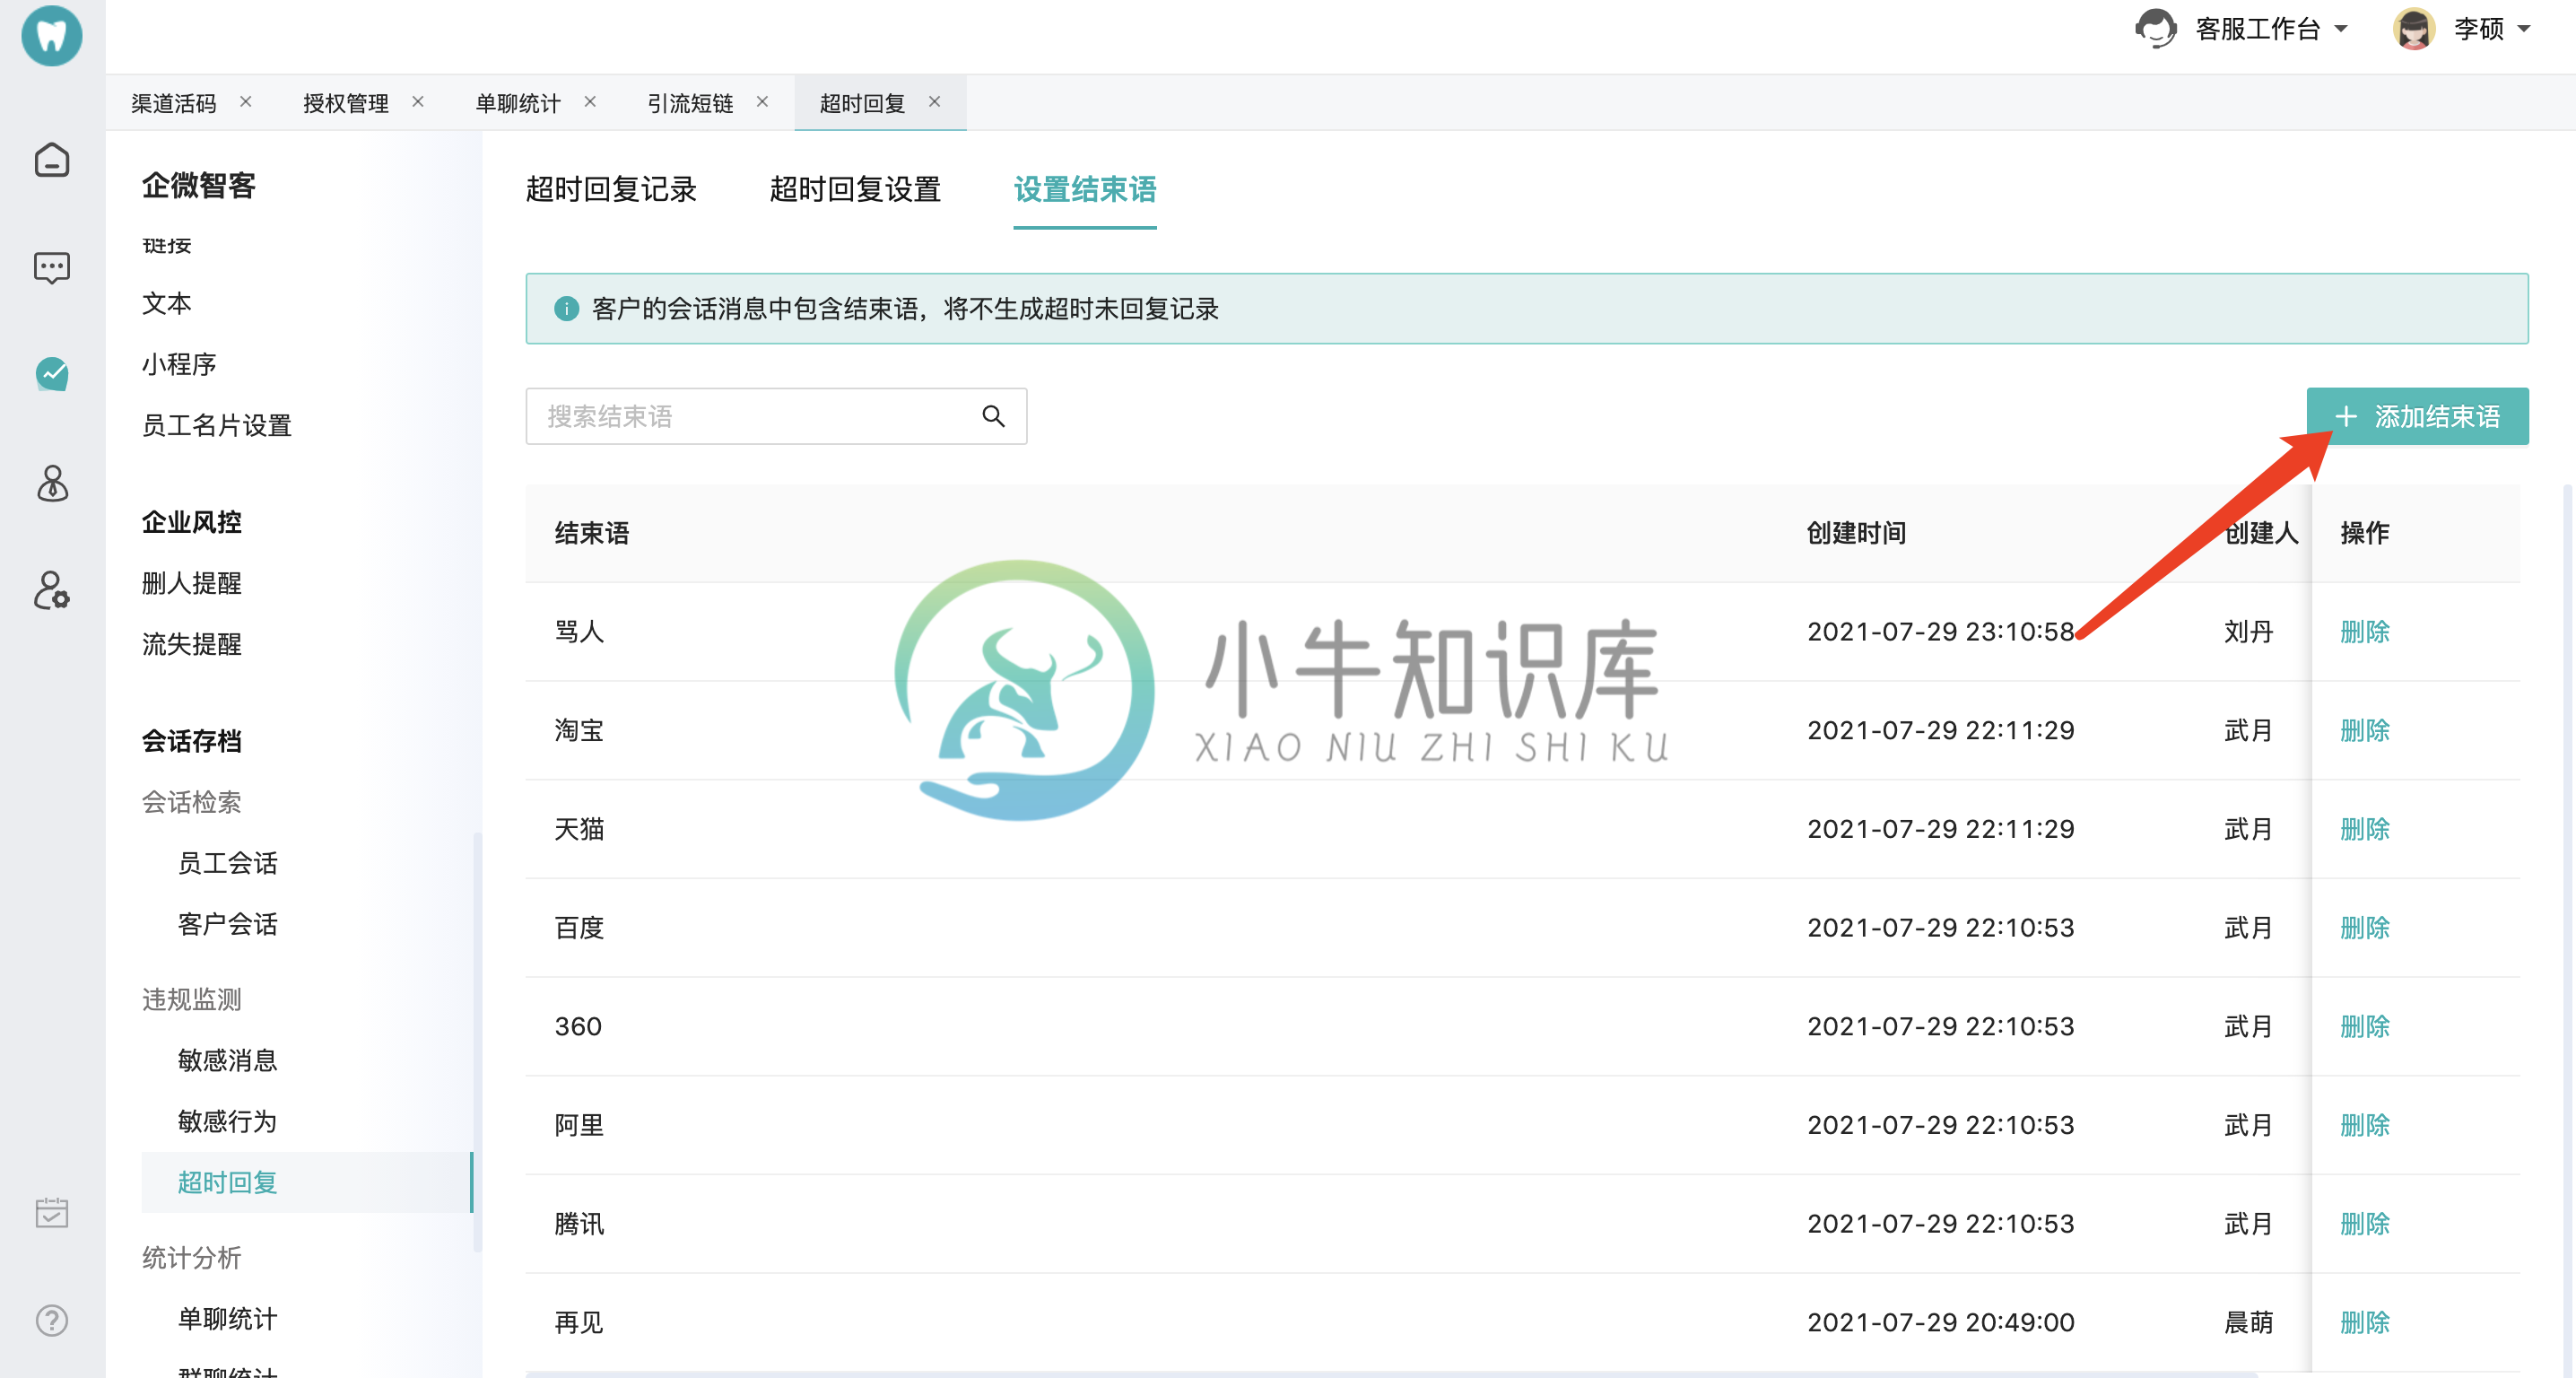Click the 添加结束语 button

[2417, 416]
